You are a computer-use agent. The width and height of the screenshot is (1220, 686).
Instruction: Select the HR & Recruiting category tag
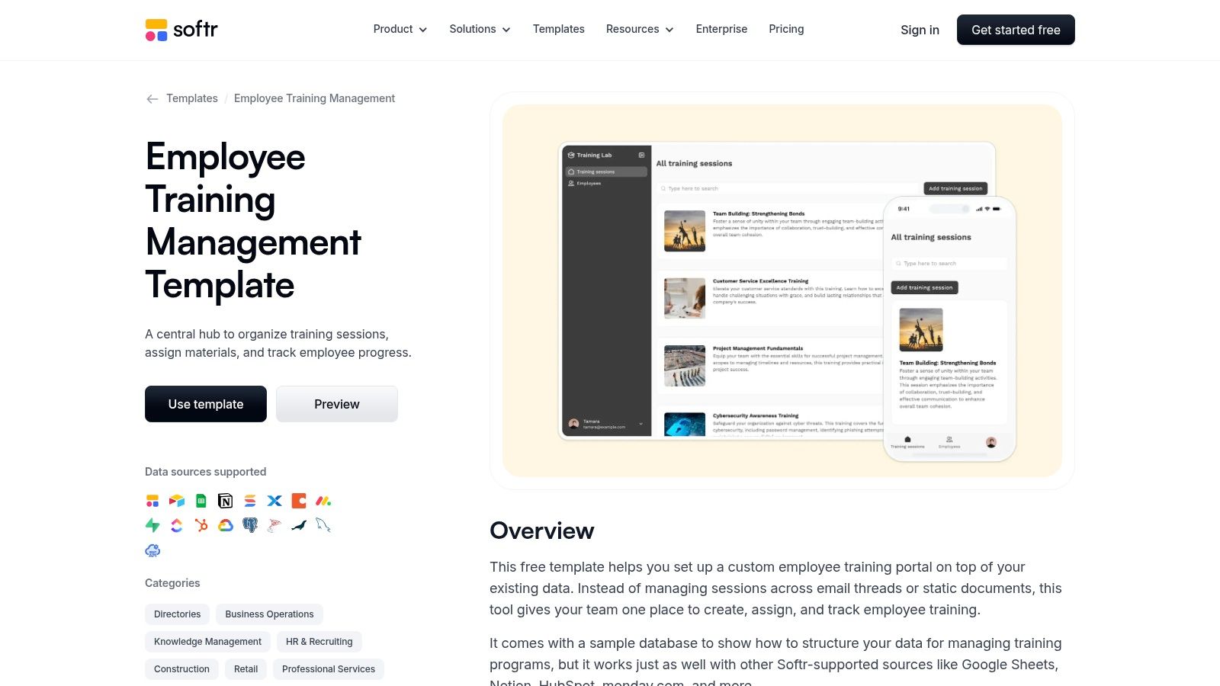tap(319, 641)
